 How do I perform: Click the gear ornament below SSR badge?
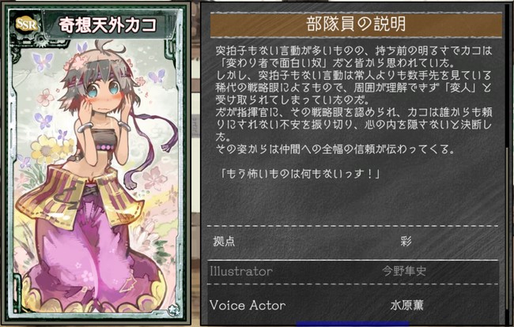[x=41, y=40]
